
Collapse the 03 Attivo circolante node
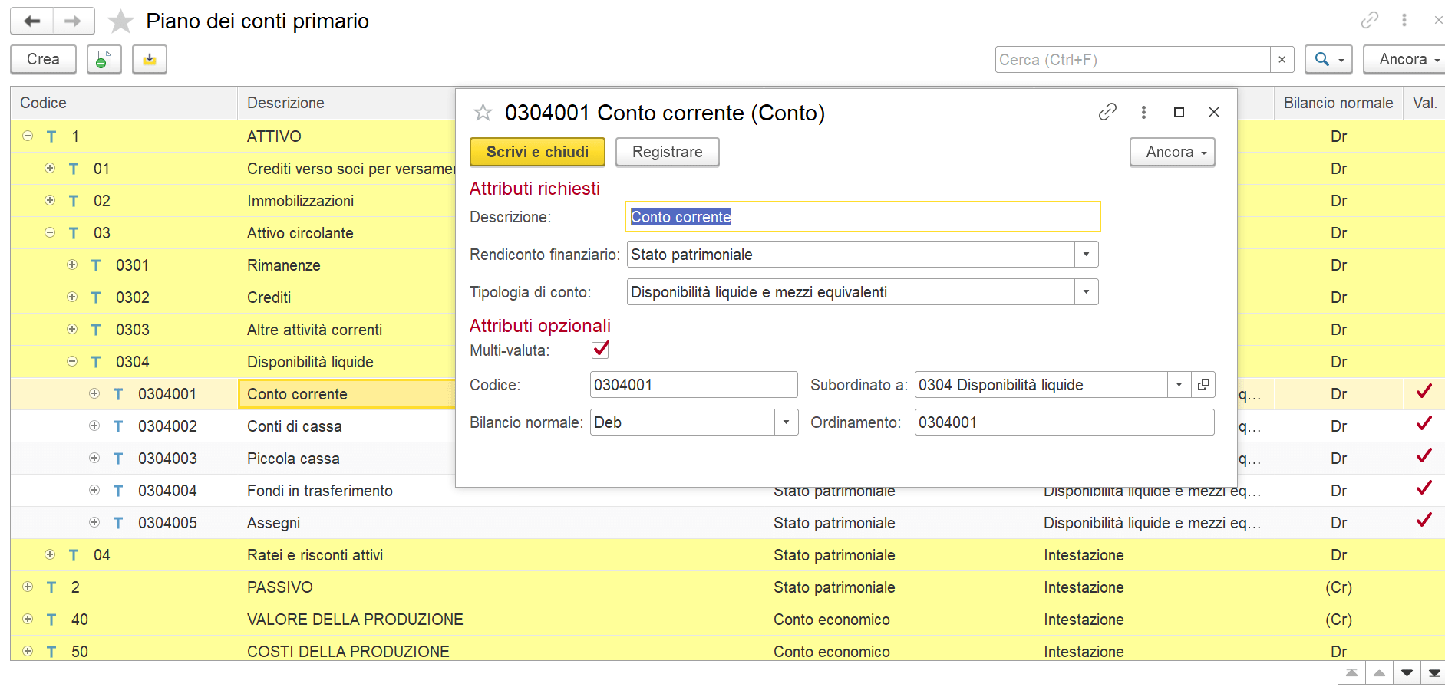tap(50, 232)
